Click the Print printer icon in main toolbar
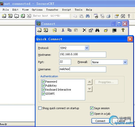Viewport: 135px width, 127px height. point(108,16)
